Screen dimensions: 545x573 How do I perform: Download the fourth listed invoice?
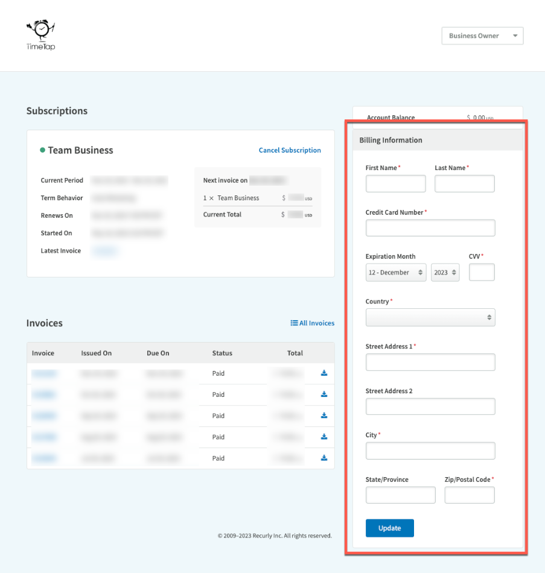(323, 437)
